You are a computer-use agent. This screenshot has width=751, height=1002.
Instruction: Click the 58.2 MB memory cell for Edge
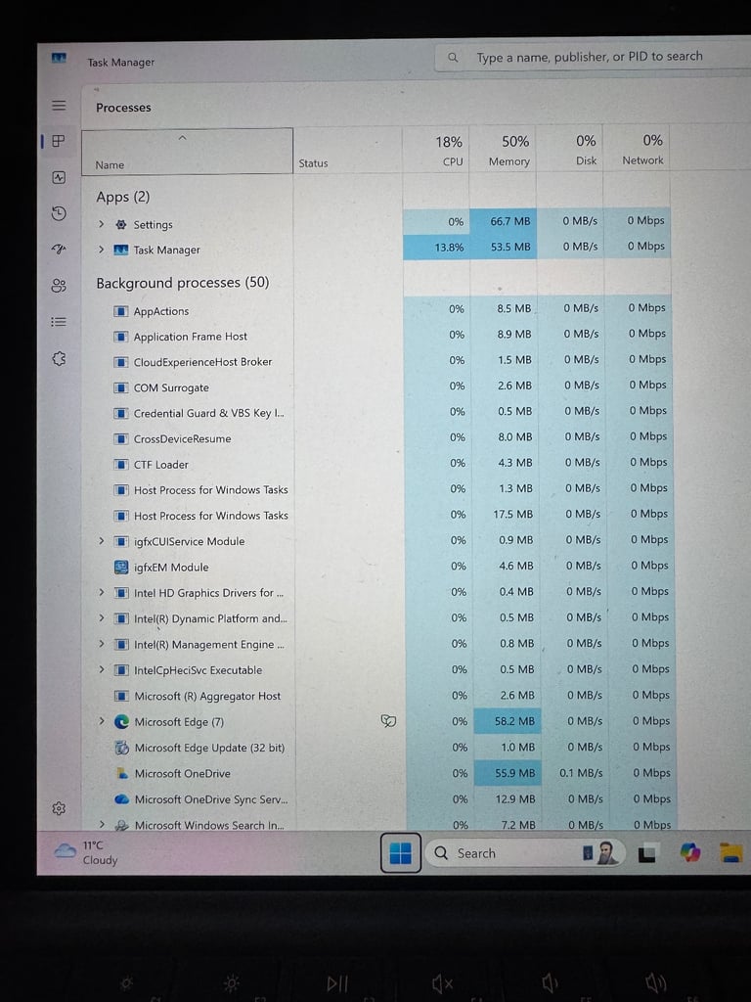[508, 721]
